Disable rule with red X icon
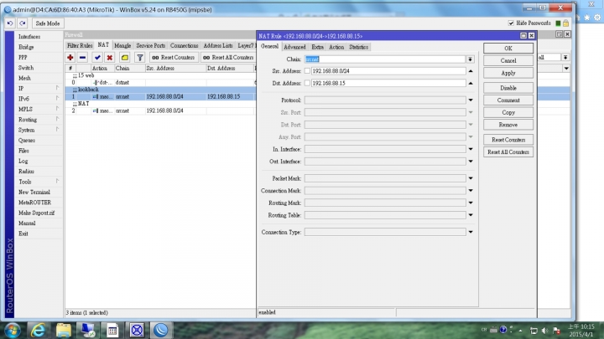The image size is (604, 339). (109, 58)
